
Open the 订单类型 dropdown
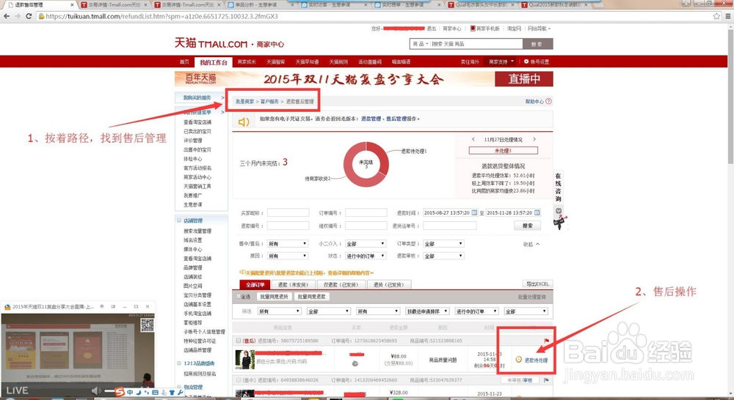[443, 243]
